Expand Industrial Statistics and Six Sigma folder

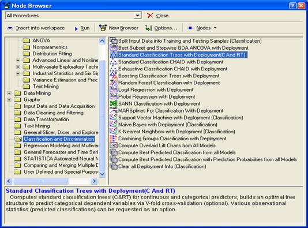[x=18, y=73]
